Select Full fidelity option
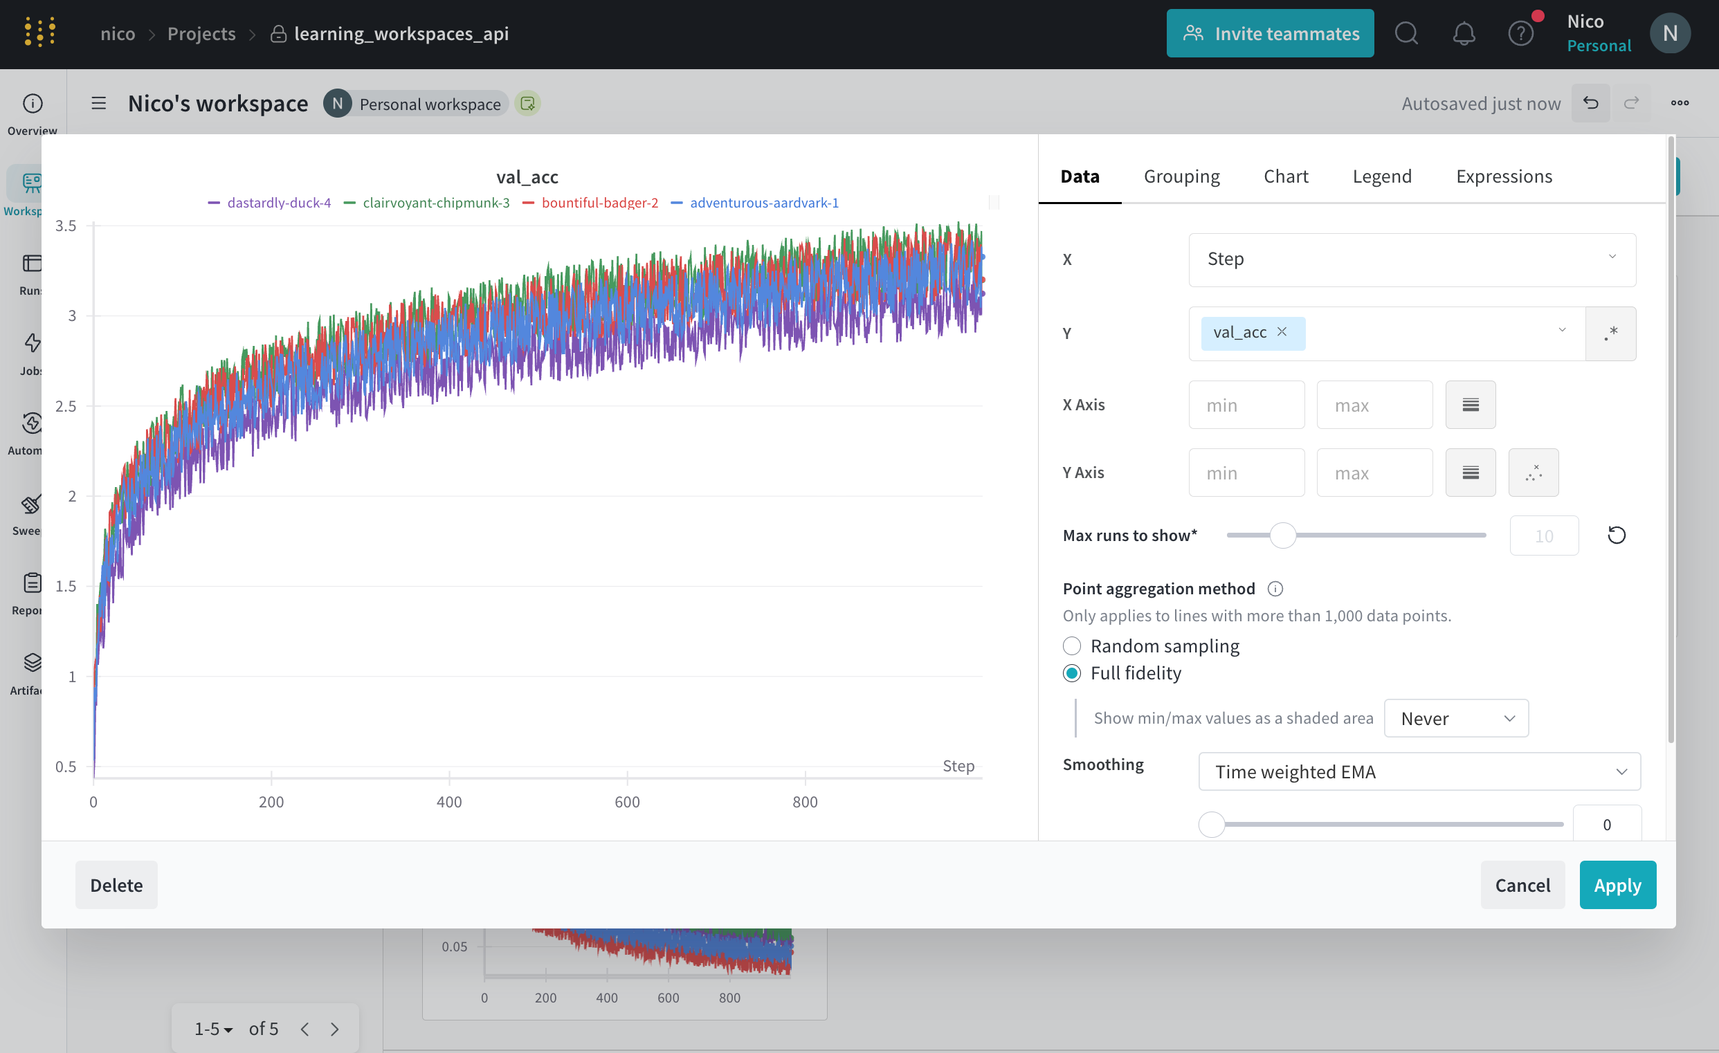The width and height of the screenshot is (1719, 1053). (x=1071, y=673)
